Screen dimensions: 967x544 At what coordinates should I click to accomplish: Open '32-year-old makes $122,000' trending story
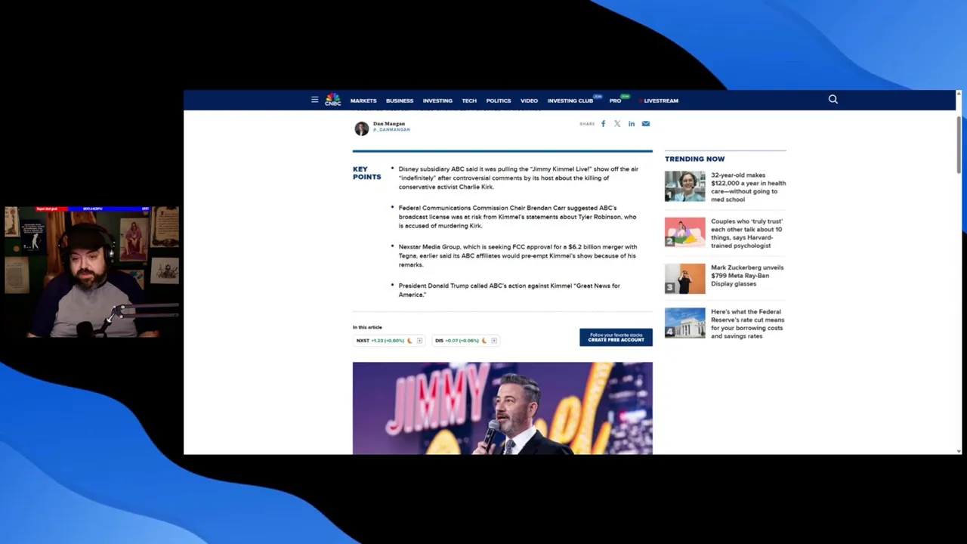click(x=748, y=187)
